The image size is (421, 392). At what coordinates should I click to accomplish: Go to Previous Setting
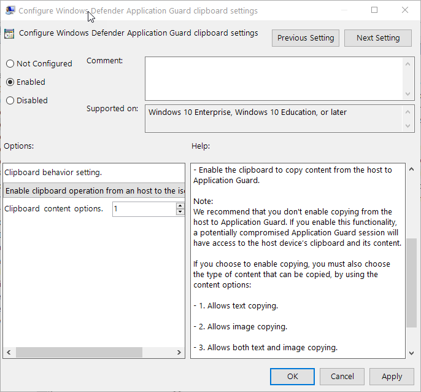click(306, 38)
